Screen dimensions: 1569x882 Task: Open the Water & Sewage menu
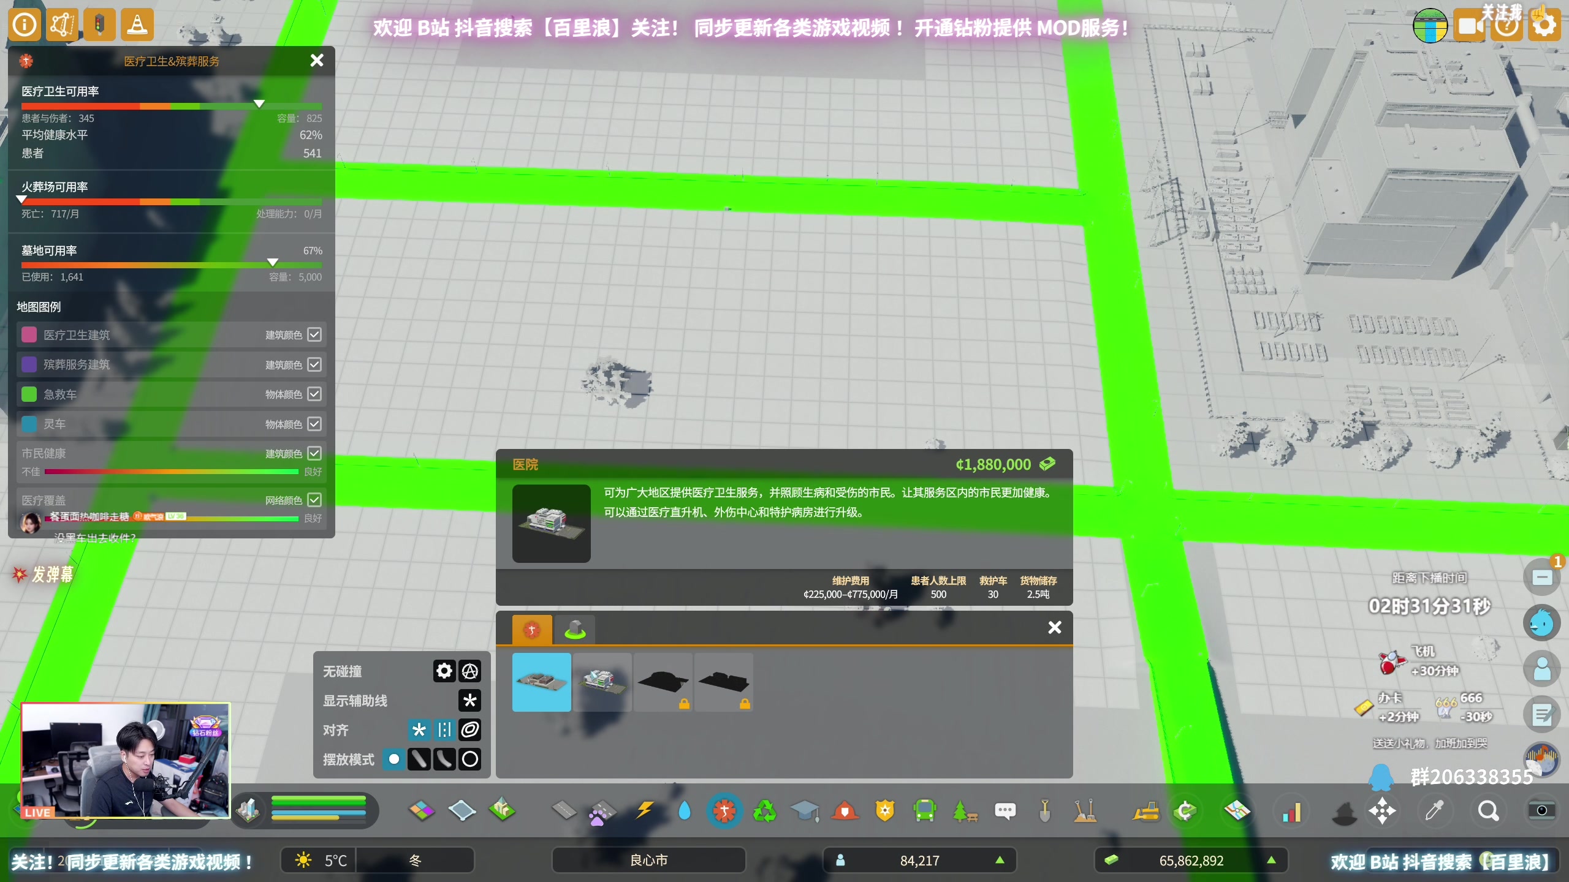[x=684, y=811]
